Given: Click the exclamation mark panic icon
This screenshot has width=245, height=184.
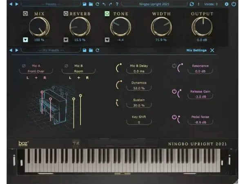Looking at the screenshot, I should click(x=198, y=4).
